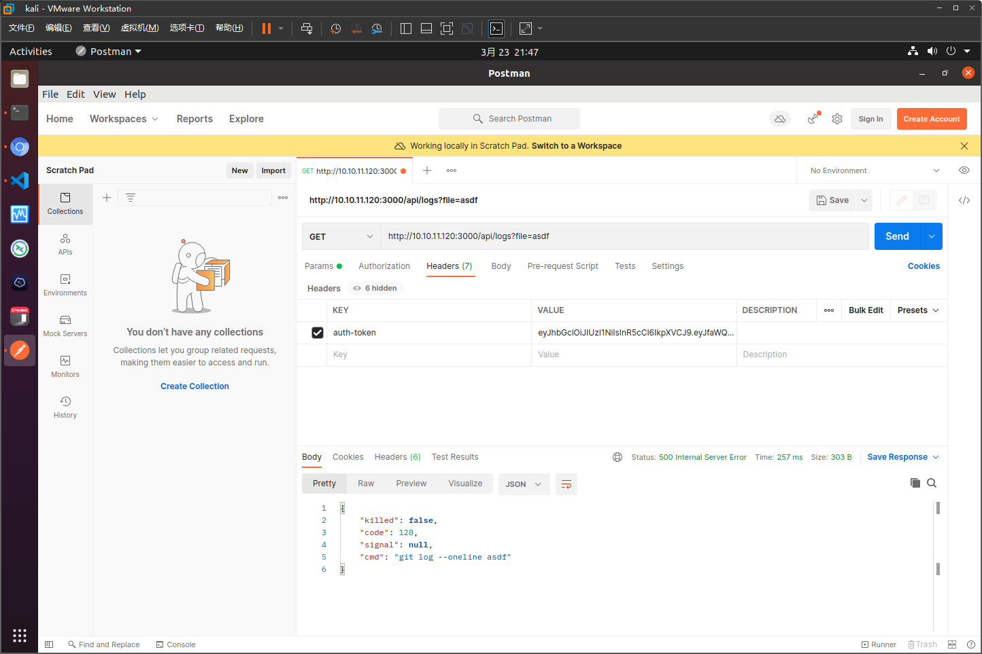Viewport: 982px width, 654px height.
Task: Open the Presets dropdown
Action: click(x=918, y=310)
